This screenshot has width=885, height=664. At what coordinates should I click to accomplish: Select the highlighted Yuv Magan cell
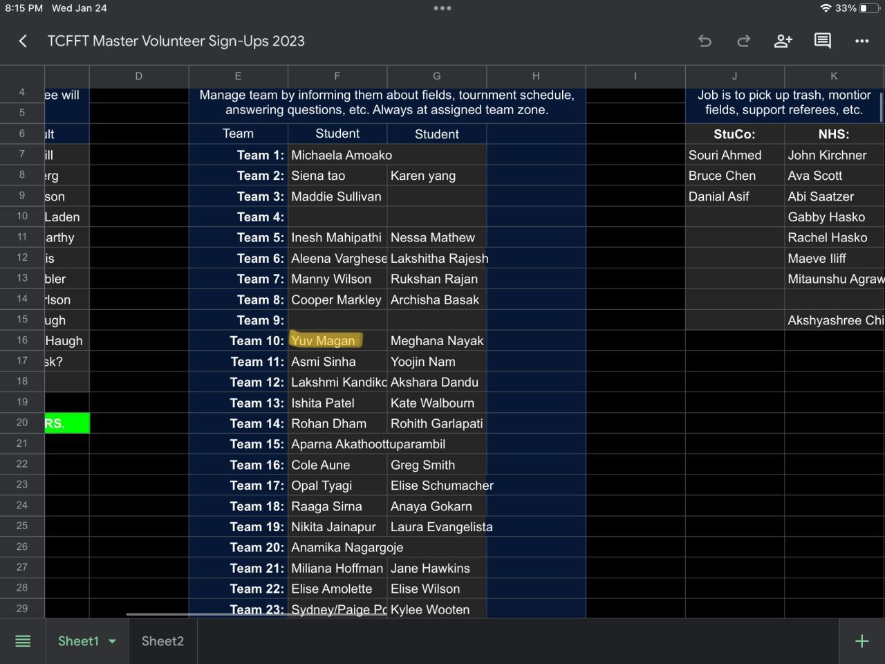point(337,340)
